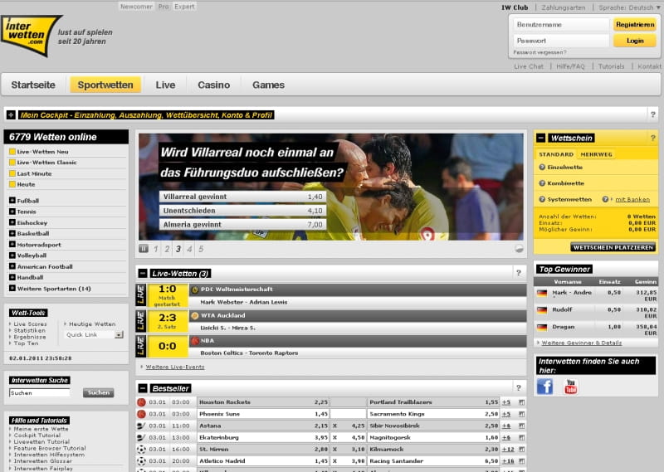The width and height of the screenshot is (664, 472).
Task: Click Live-Wetten Neu yellow square item
Action: pyautogui.click(x=12, y=152)
